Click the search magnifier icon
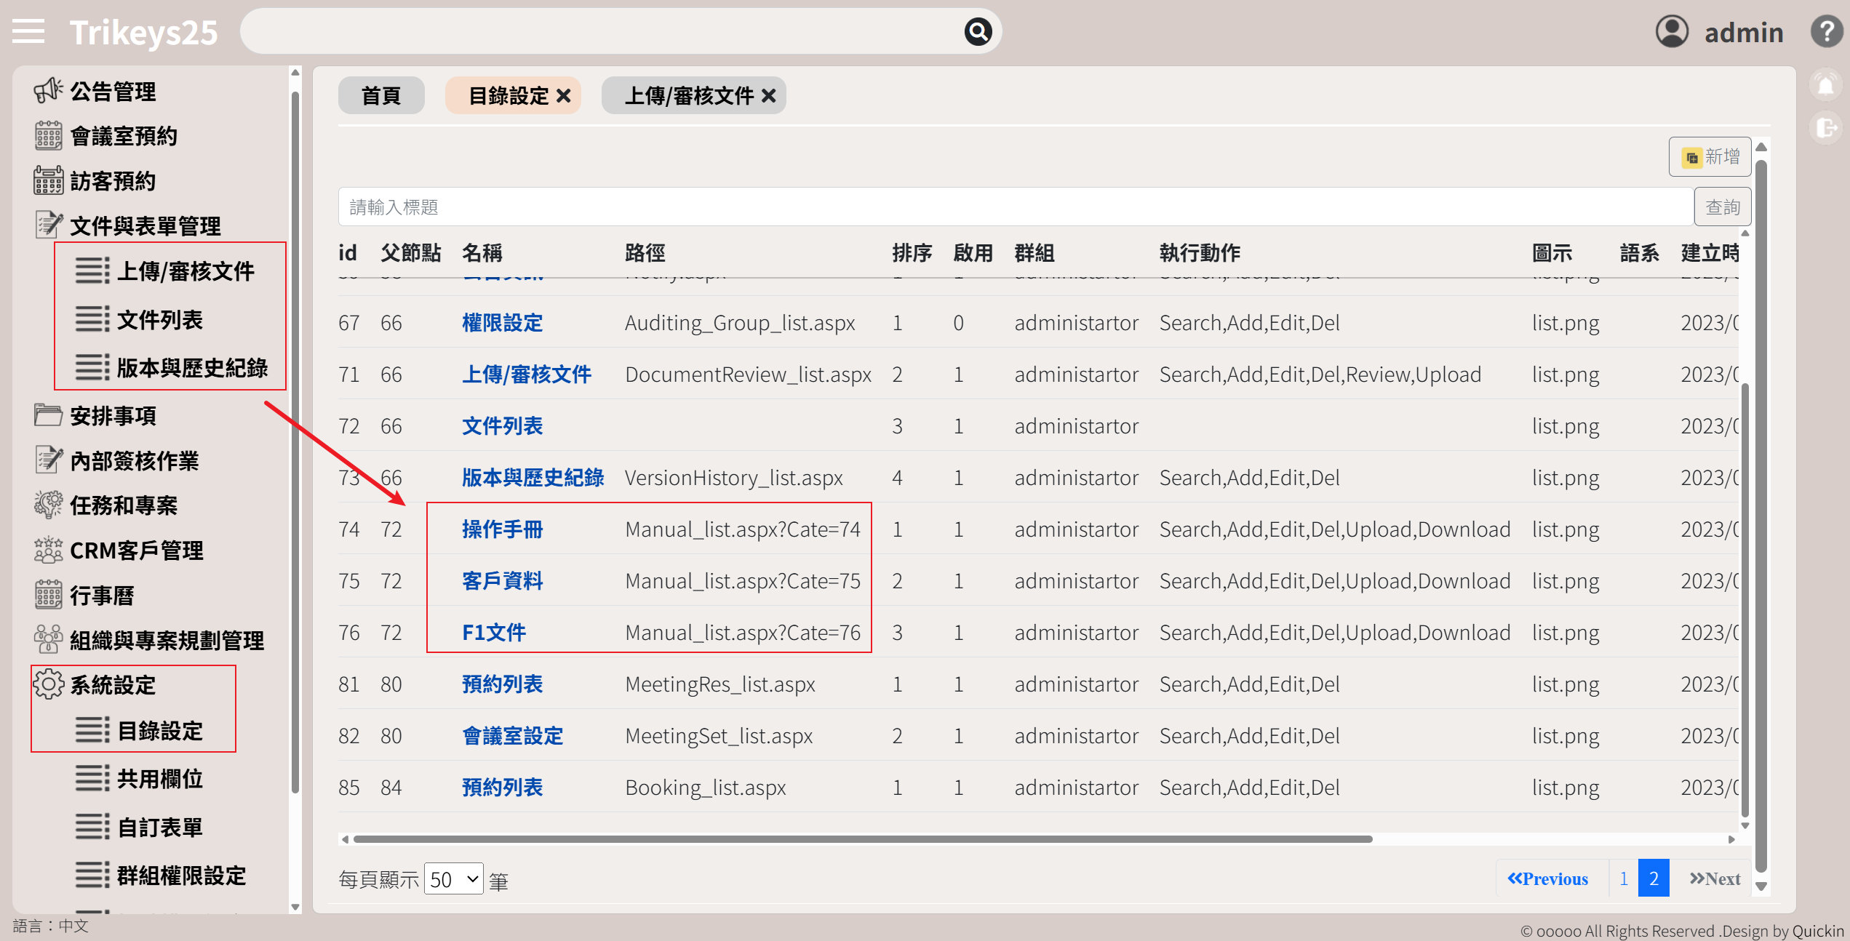This screenshot has height=941, width=1850. click(978, 32)
